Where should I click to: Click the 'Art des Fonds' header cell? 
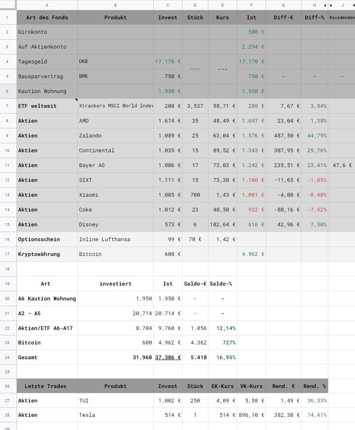coord(47,18)
